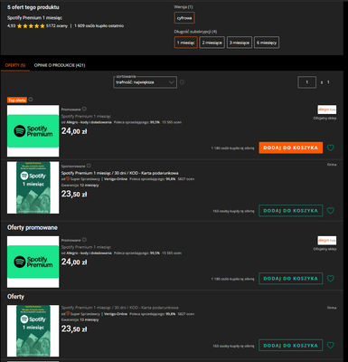Open the Spotify 1 miesiąc thumbnail in bottom Oferty
This screenshot has width=348, height=362.
tap(33, 330)
